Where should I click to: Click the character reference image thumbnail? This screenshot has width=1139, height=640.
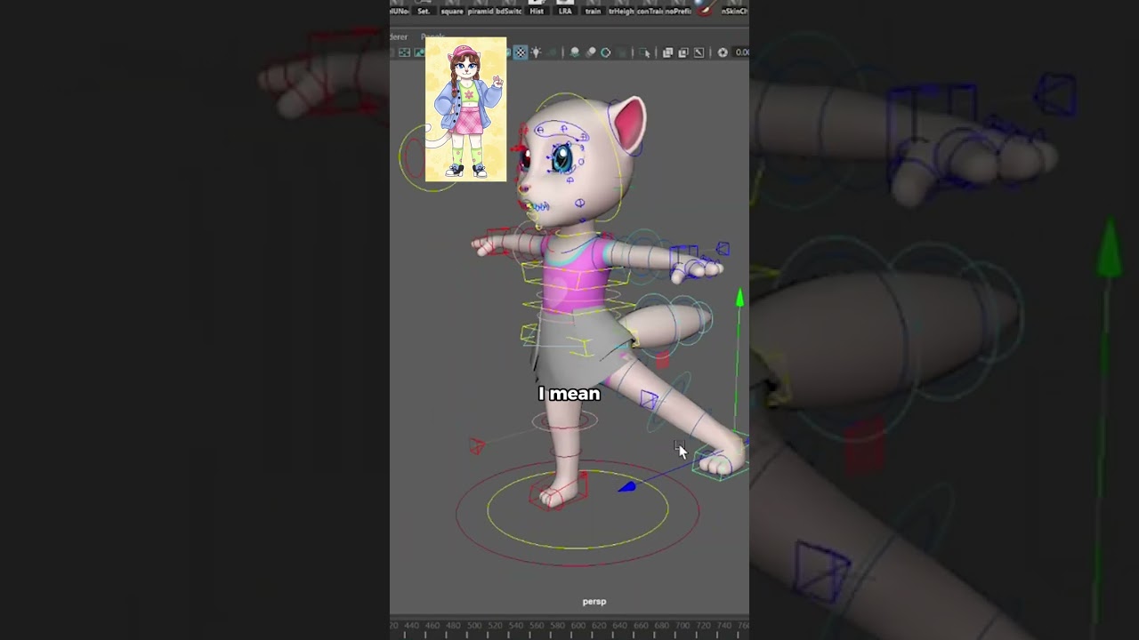(x=465, y=109)
